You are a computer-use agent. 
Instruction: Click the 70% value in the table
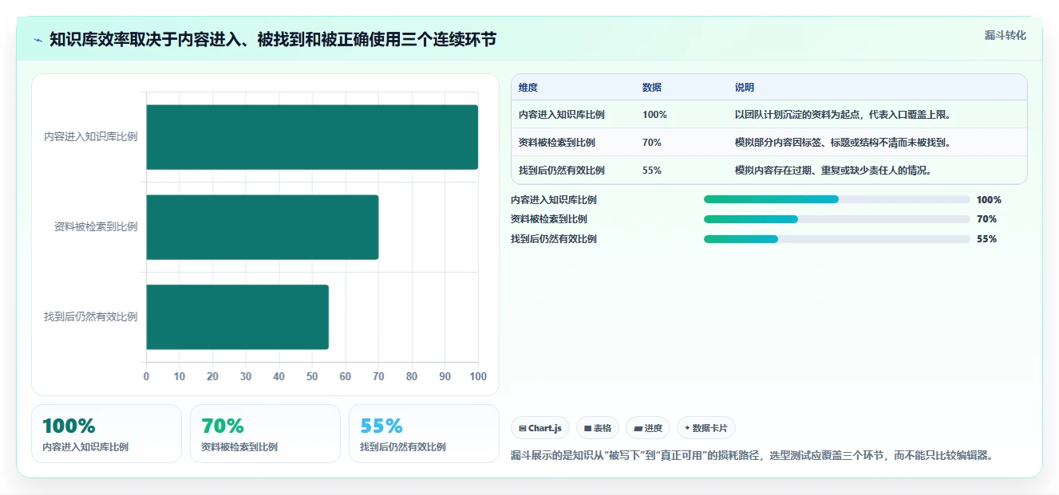[x=652, y=143]
